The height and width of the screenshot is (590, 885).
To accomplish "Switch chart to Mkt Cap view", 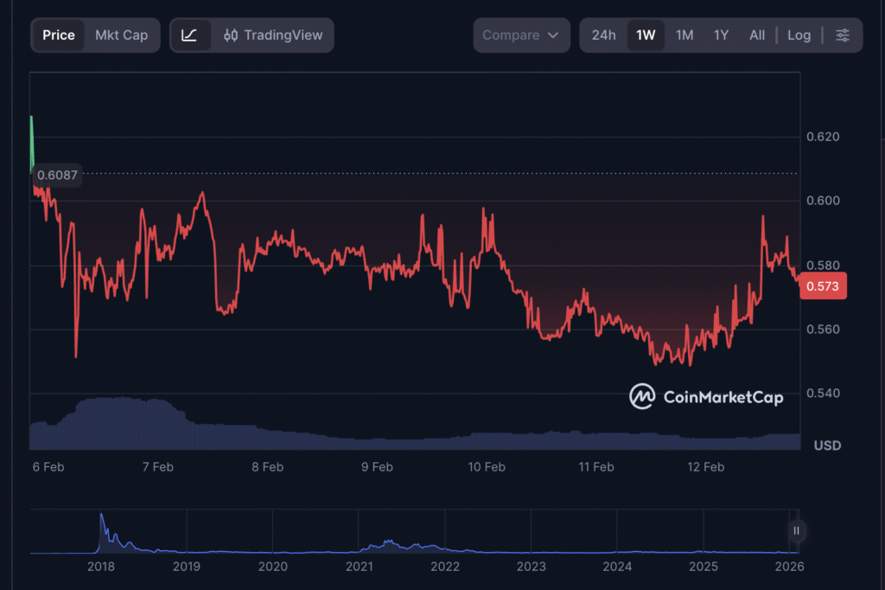I will point(121,35).
